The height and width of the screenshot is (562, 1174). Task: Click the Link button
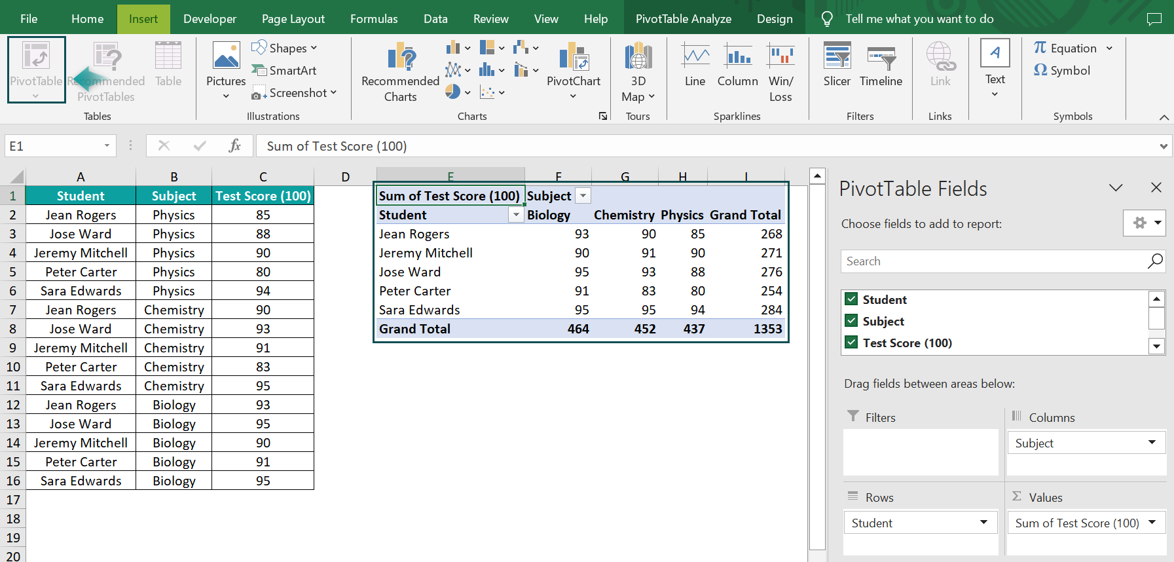point(940,65)
